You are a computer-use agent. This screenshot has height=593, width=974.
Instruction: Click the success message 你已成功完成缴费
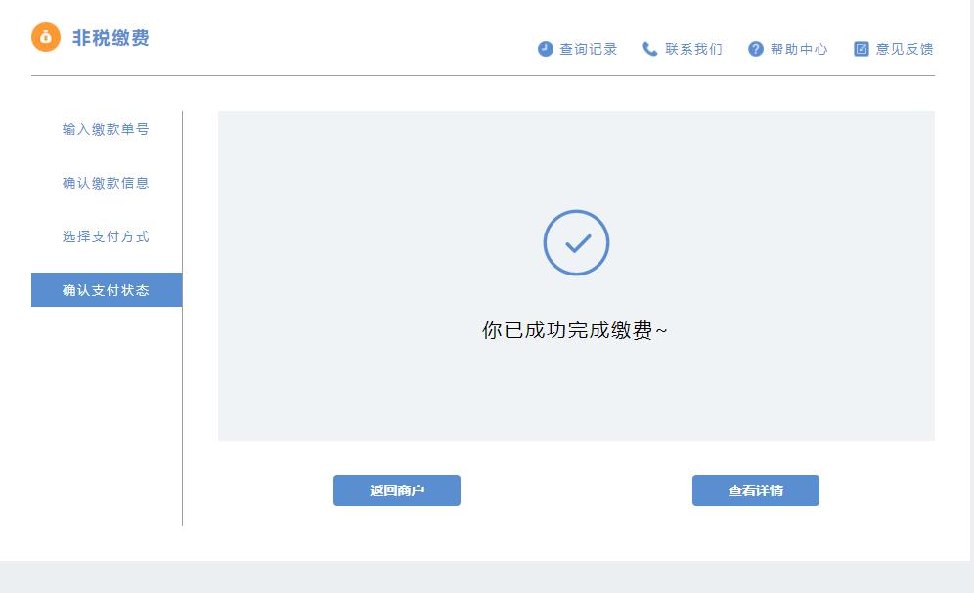coord(577,329)
